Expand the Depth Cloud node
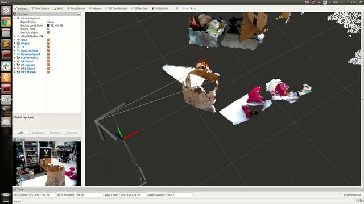This screenshot has width=364, height=204. tap(15, 50)
